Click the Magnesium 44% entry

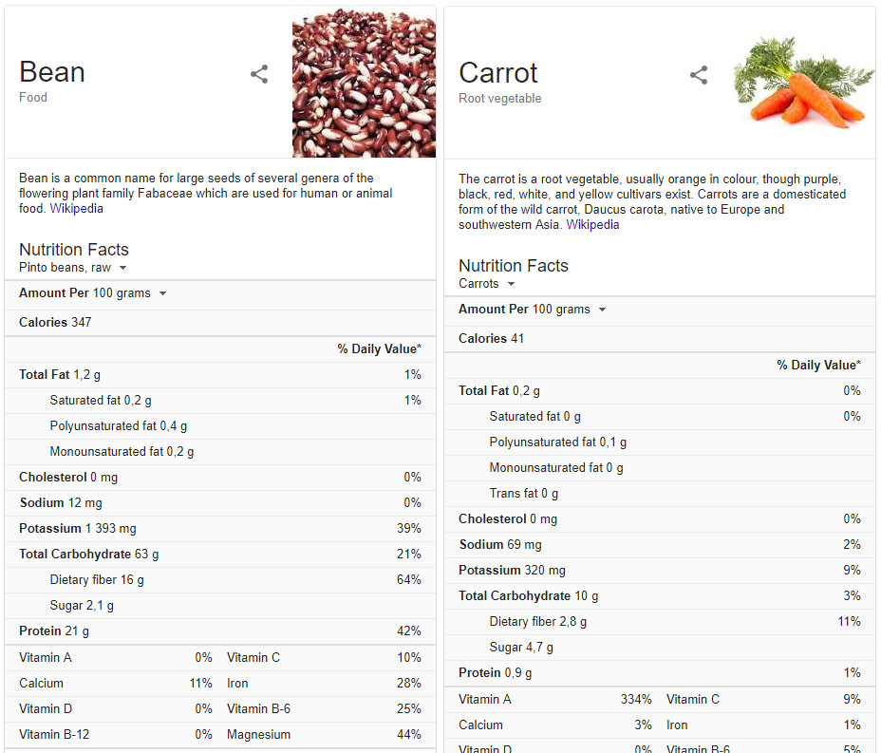324,734
